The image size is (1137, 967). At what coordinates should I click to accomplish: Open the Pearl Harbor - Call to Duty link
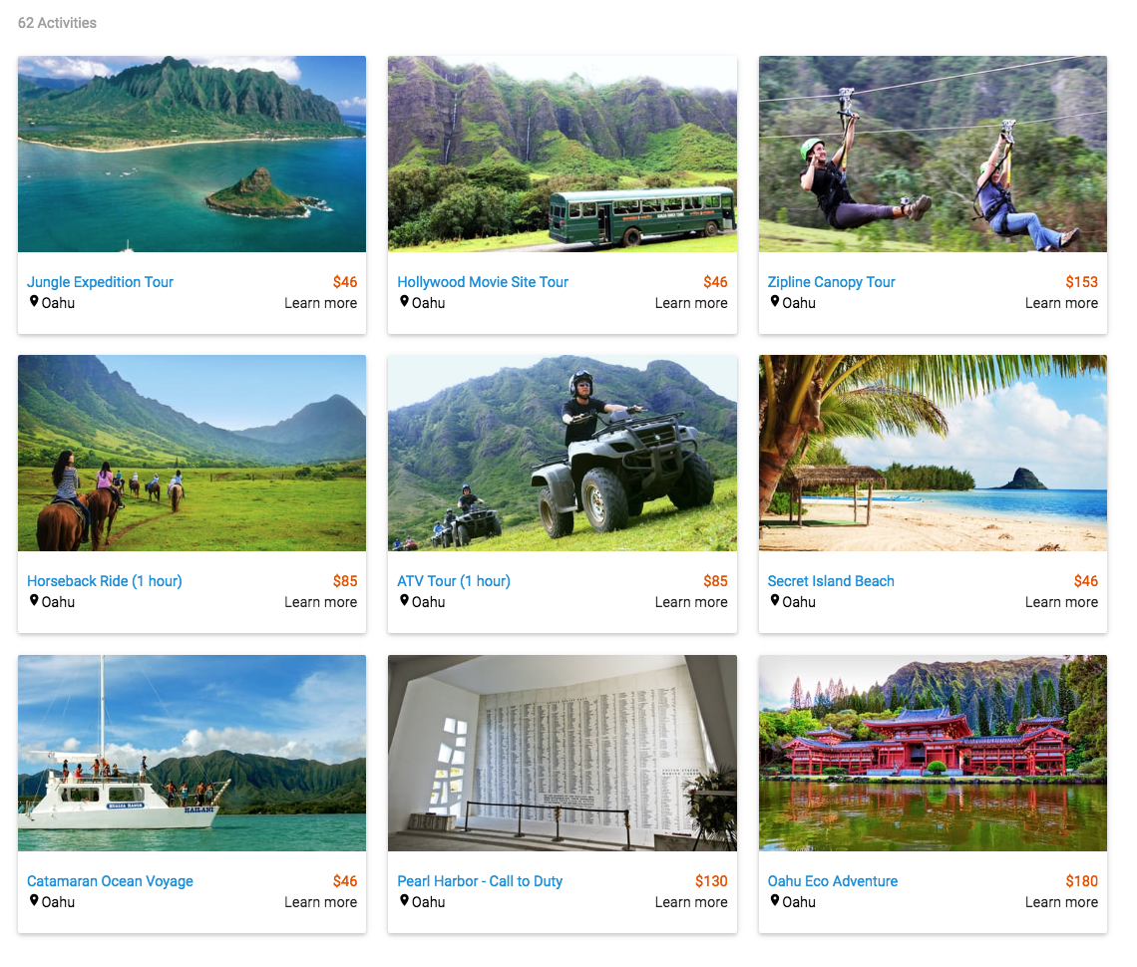click(x=480, y=881)
